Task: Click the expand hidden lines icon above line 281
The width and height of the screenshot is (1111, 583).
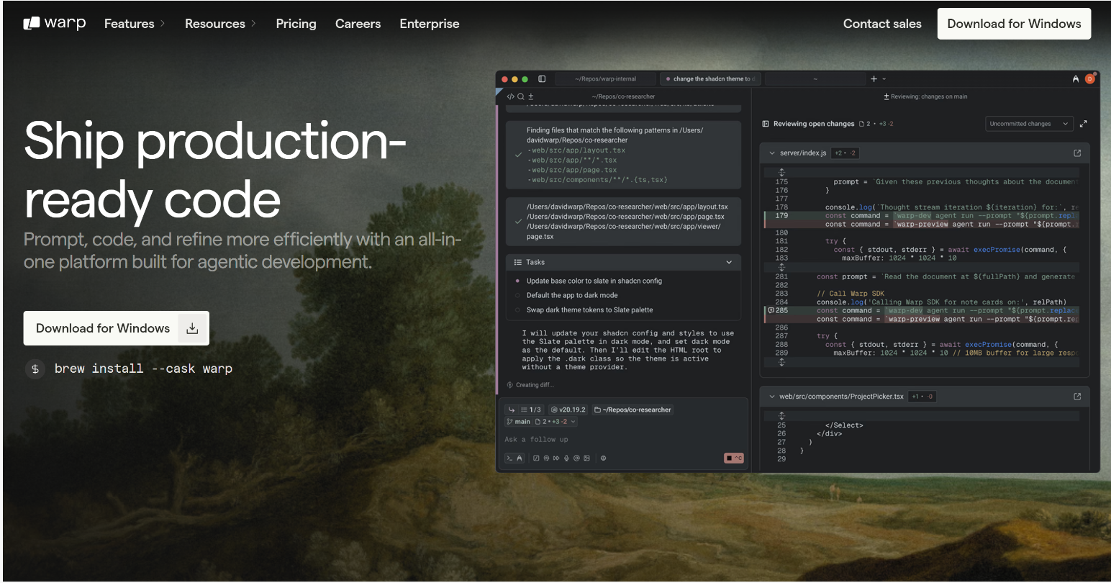Action: pos(781,267)
